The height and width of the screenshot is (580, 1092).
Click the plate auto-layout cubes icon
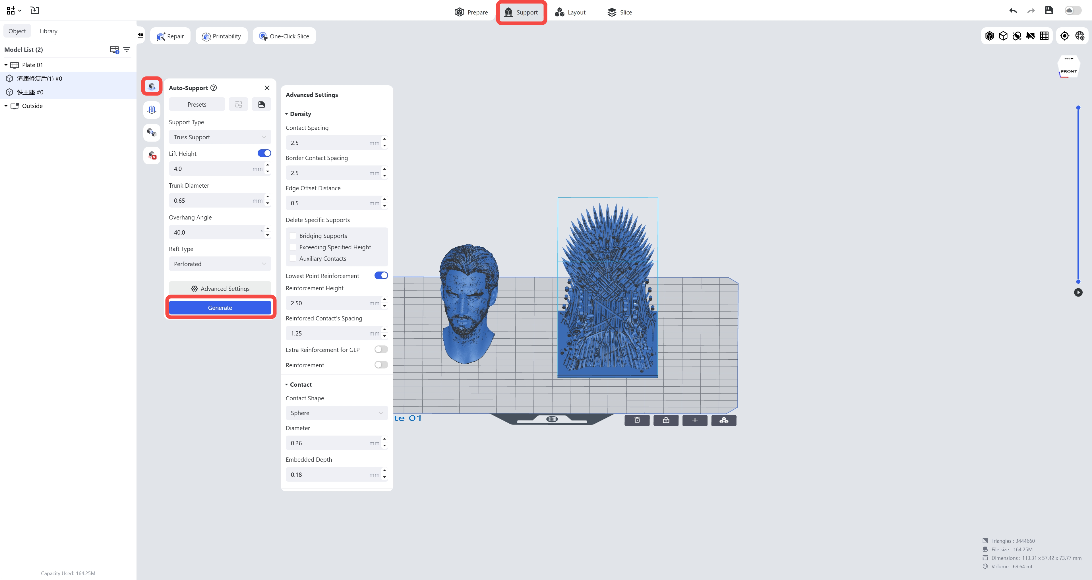[x=724, y=420]
